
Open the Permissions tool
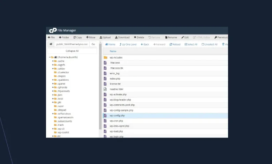click(221, 37)
